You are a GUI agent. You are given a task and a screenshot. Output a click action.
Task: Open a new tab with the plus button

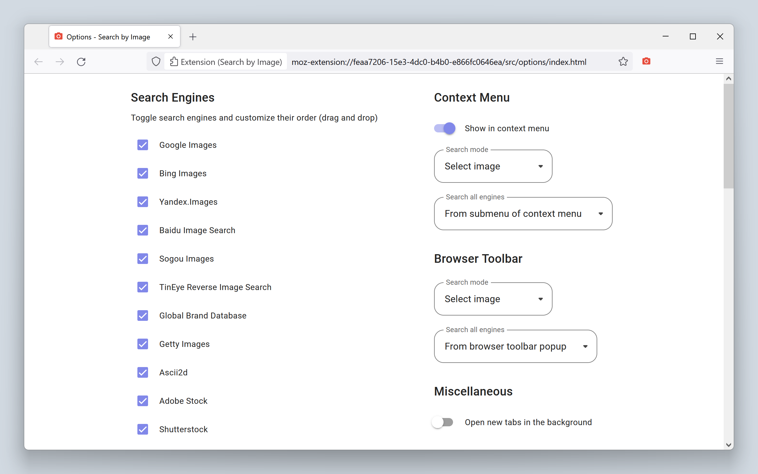tap(193, 37)
